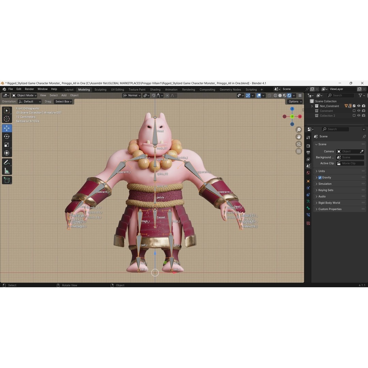Switch to UV Editing workspace tab
This screenshot has height=368, width=368.
point(117,90)
